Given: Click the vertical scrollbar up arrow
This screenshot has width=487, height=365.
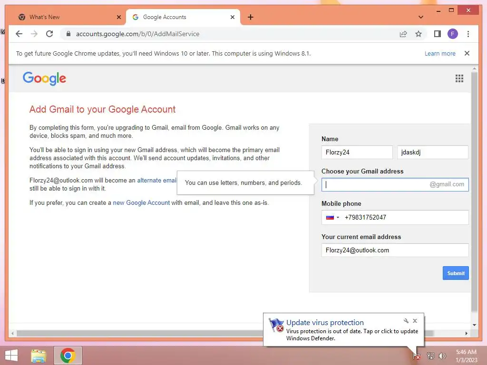Looking at the screenshot, I should [x=474, y=68].
